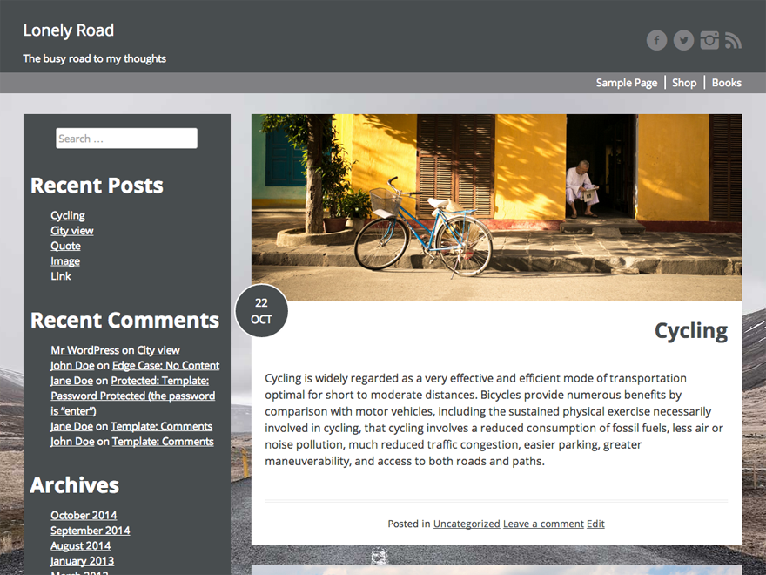
Task: Open the Uncategorized category link
Action: coord(467,524)
